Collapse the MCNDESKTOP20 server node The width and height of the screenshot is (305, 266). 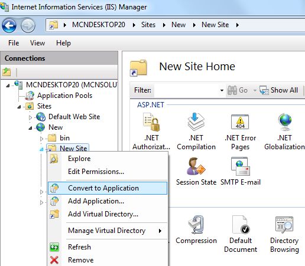tap(8, 86)
